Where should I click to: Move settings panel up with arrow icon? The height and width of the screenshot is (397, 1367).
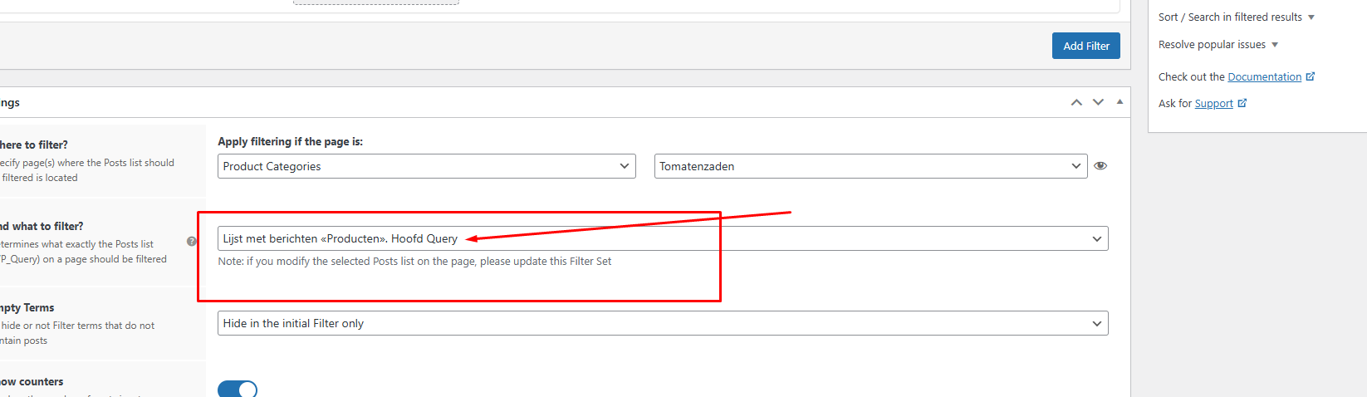click(1076, 102)
